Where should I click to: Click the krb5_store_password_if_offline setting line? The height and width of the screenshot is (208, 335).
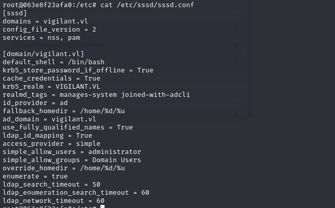pos(78,70)
